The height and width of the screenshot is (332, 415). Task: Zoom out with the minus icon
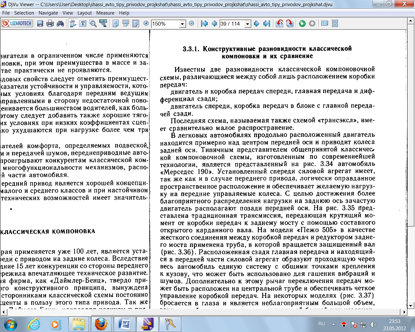pos(192,23)
